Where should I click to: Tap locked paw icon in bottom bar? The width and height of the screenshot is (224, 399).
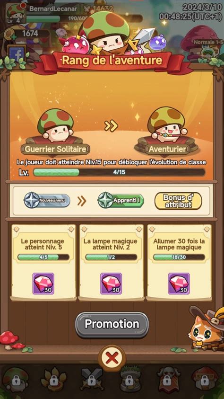coord(53,380)
